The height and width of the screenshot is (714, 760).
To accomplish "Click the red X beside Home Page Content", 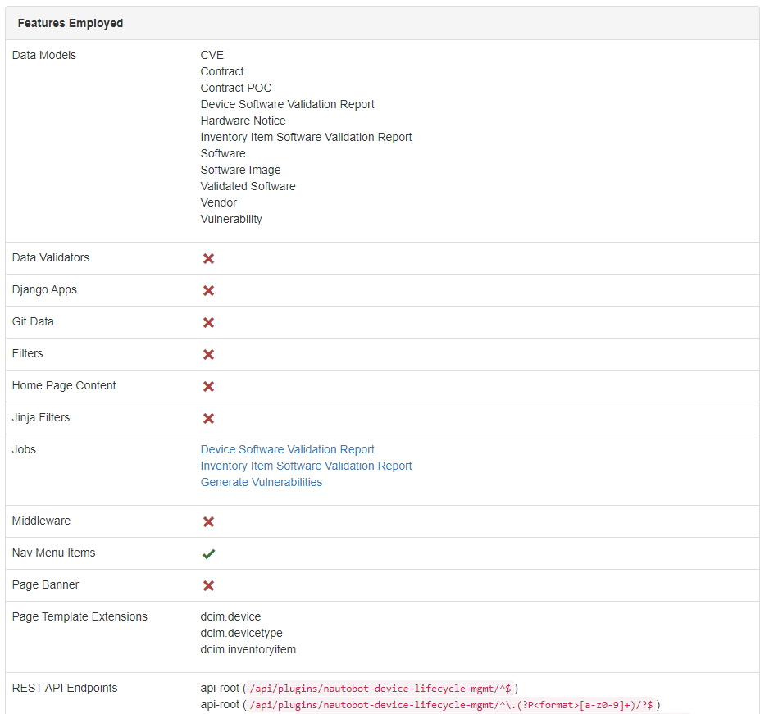I will tap(208, 386).
